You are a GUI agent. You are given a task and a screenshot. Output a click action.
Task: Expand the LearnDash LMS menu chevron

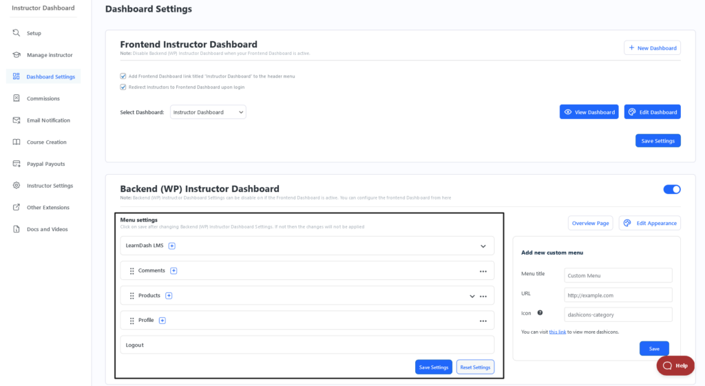pos(483,246)
